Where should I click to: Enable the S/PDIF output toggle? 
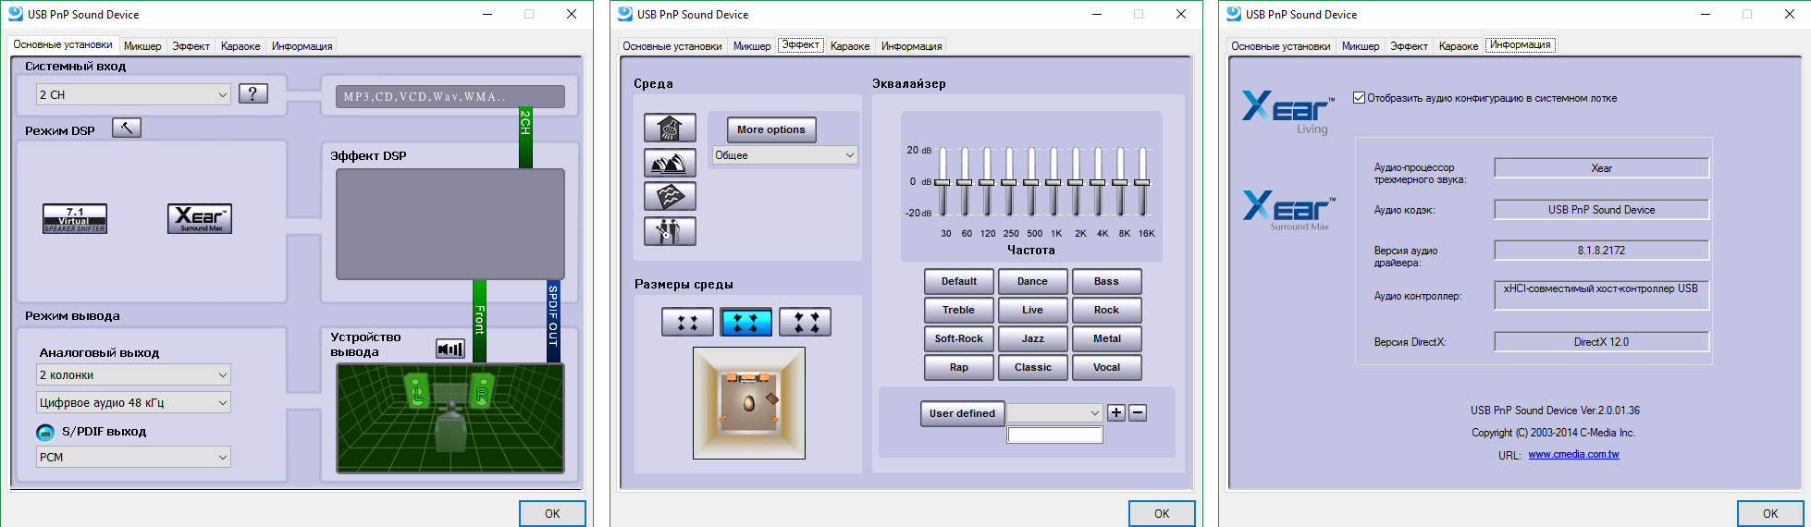[45, 432]
